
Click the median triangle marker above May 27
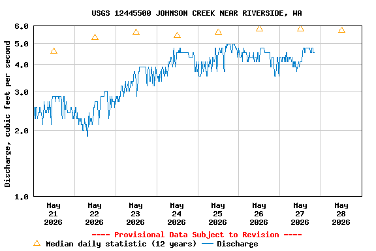pos(300,29)
